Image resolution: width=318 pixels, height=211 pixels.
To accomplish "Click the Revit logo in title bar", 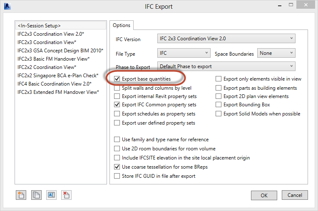I will coord(7,7).
